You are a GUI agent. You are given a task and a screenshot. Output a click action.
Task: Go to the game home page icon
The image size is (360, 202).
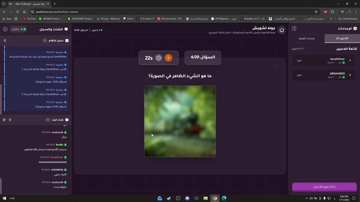282,30
